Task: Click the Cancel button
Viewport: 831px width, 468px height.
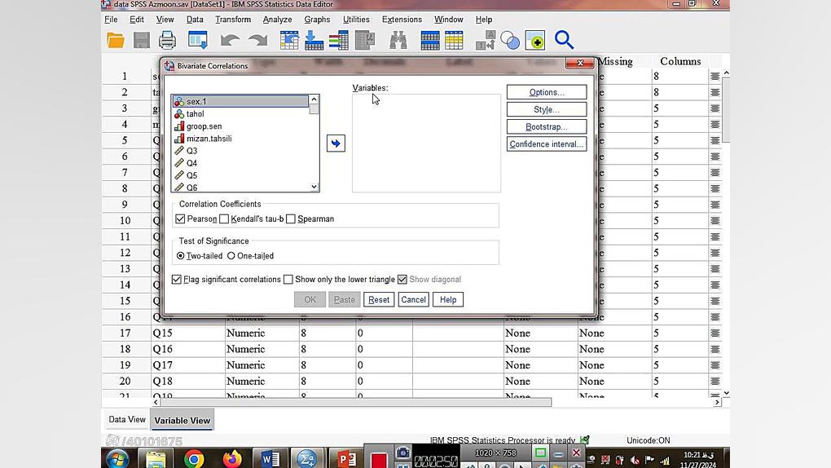Action: (x=413, y=300)
